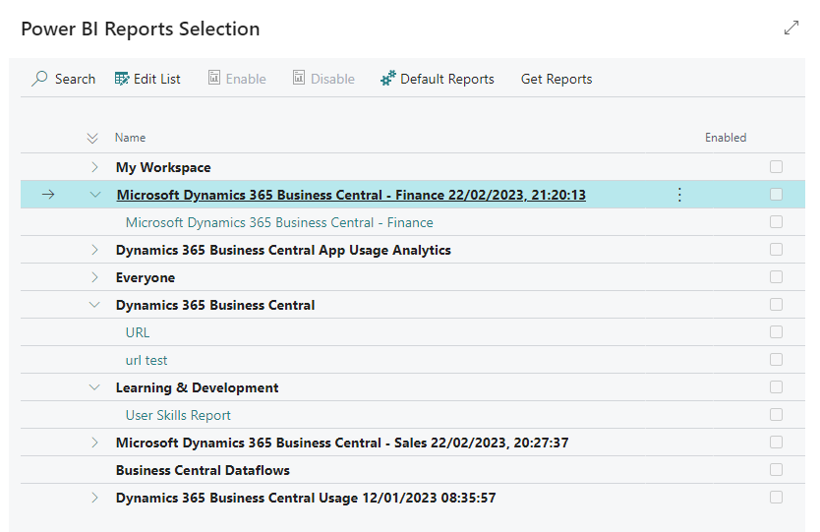
Task: Toggle the expand-all chevron in the header row
Action: click(92, 138)
